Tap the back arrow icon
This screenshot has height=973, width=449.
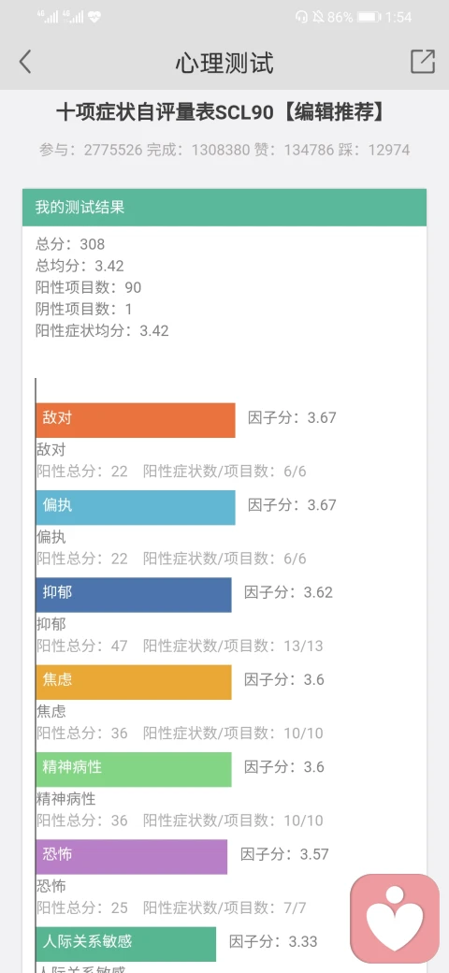25,62
